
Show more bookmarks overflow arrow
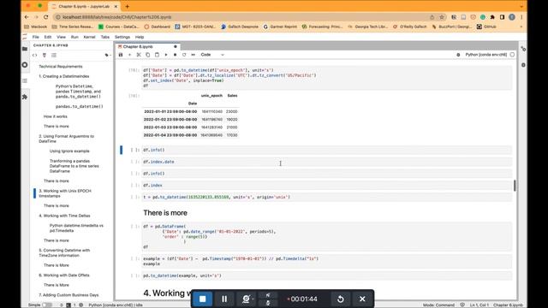(x=521, y=27)
